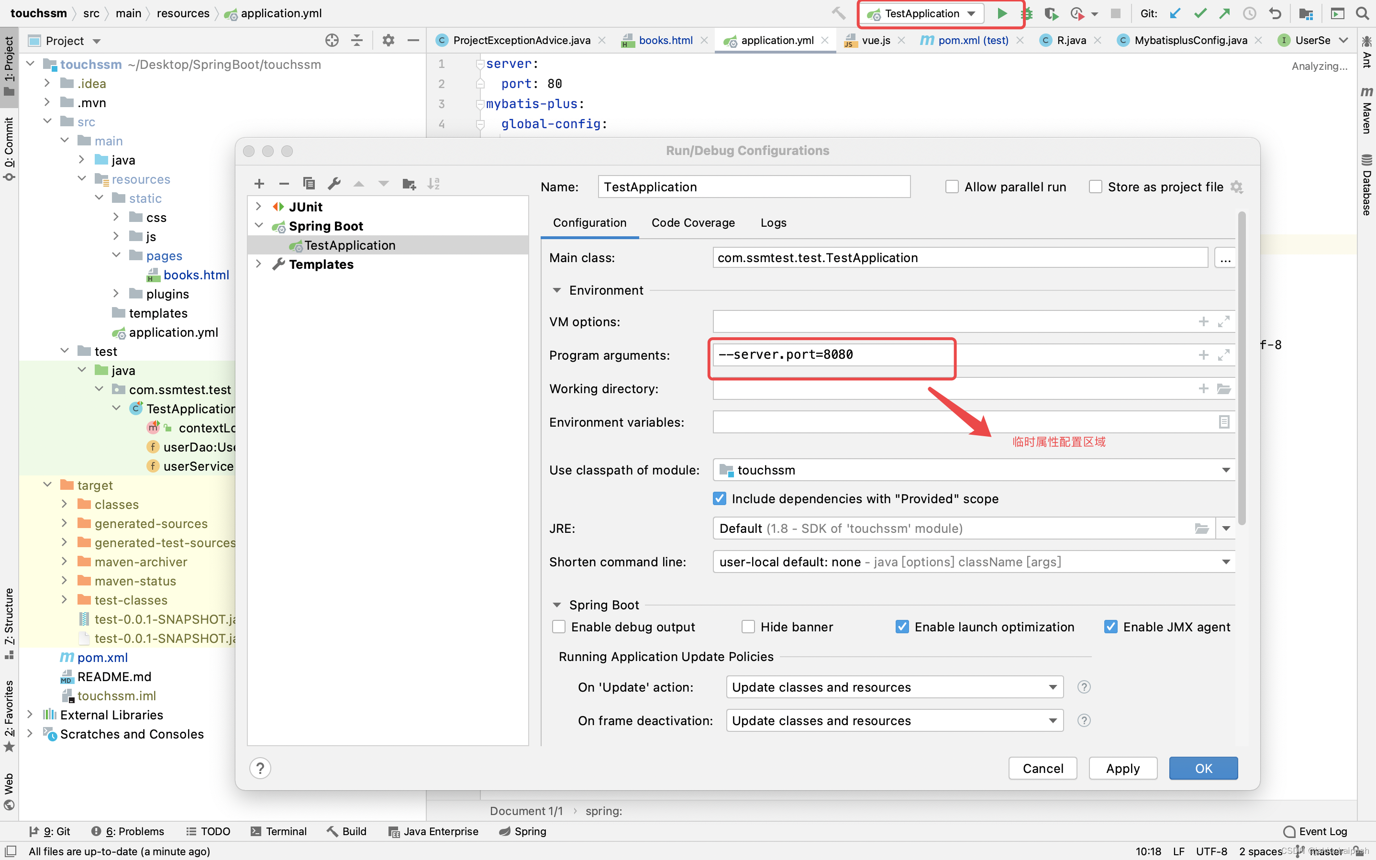Select TestApplication under Spring Boot

[x=388, y=245]
